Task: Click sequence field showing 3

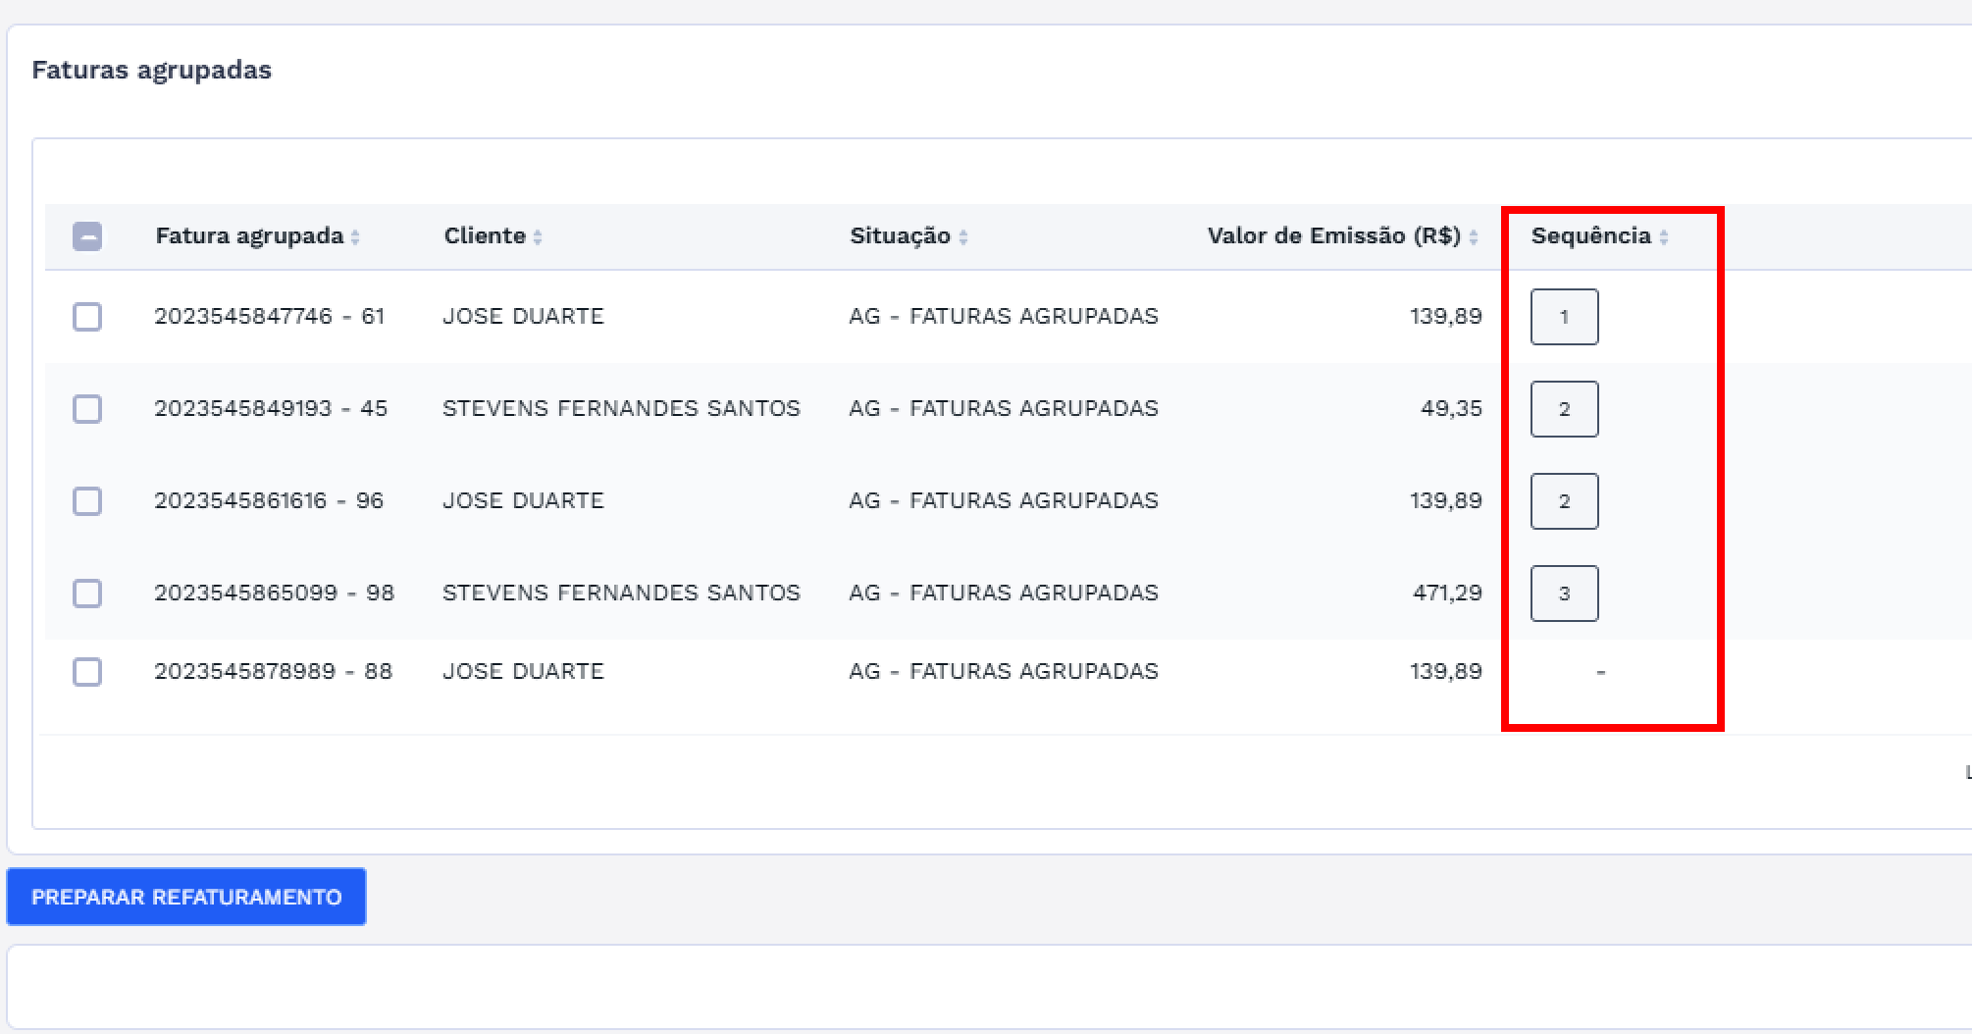Action: 1564,594
